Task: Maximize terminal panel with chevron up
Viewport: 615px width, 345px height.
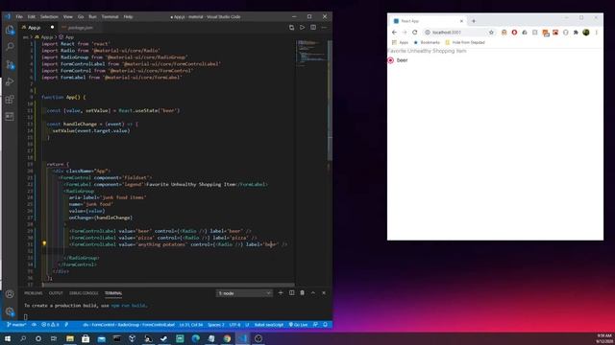Action: pos(313,292)
